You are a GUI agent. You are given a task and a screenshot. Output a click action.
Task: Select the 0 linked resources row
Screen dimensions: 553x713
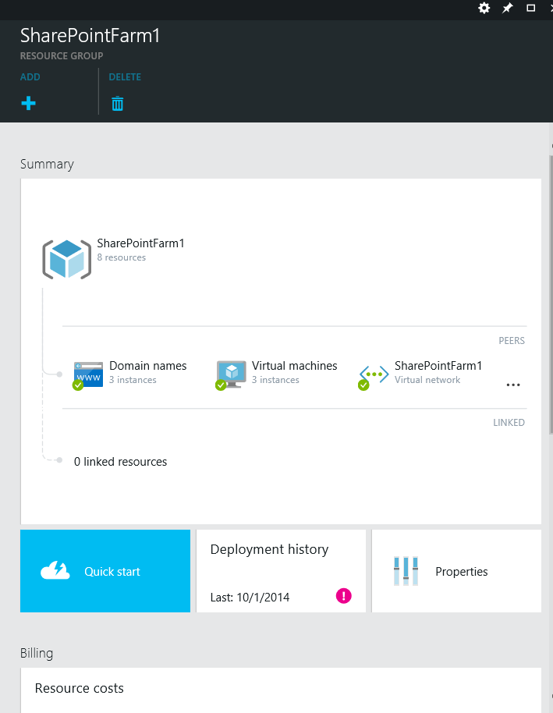point(121,462)
